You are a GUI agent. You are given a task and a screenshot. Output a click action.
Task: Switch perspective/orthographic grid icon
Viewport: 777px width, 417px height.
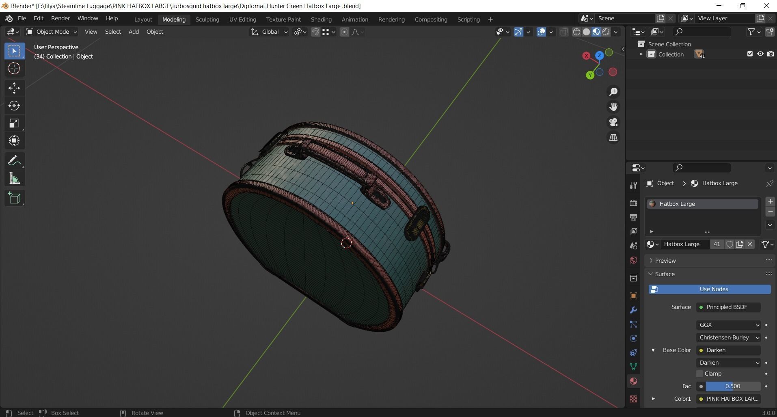click(613, 138)
